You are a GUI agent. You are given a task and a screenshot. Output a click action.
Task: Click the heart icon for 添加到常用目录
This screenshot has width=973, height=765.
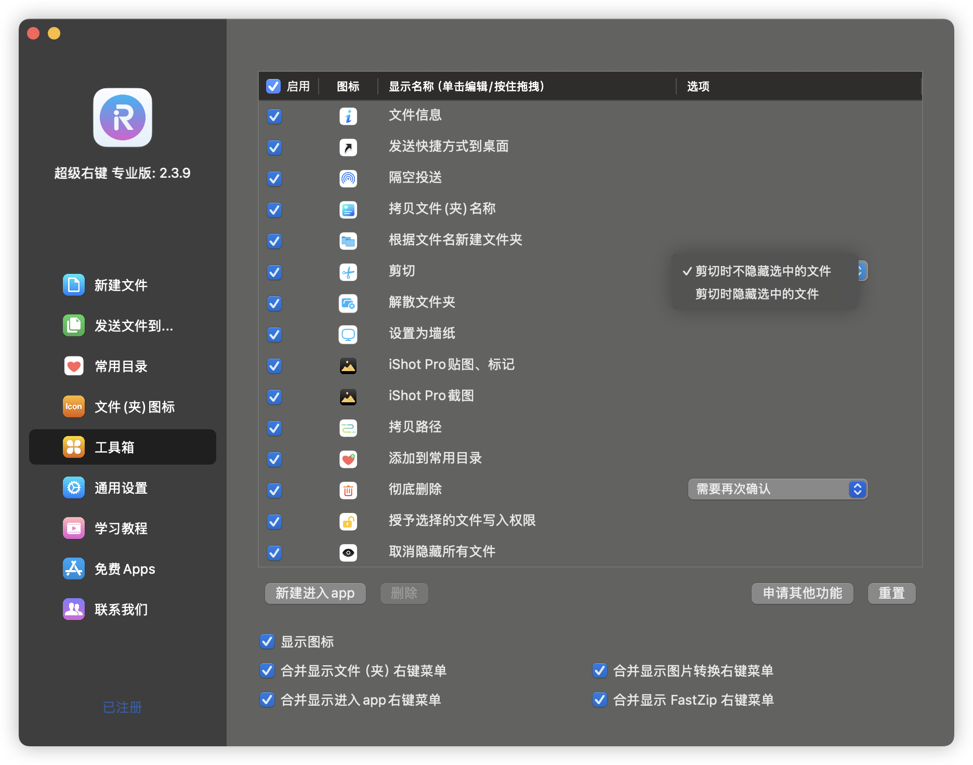point(348,459)
